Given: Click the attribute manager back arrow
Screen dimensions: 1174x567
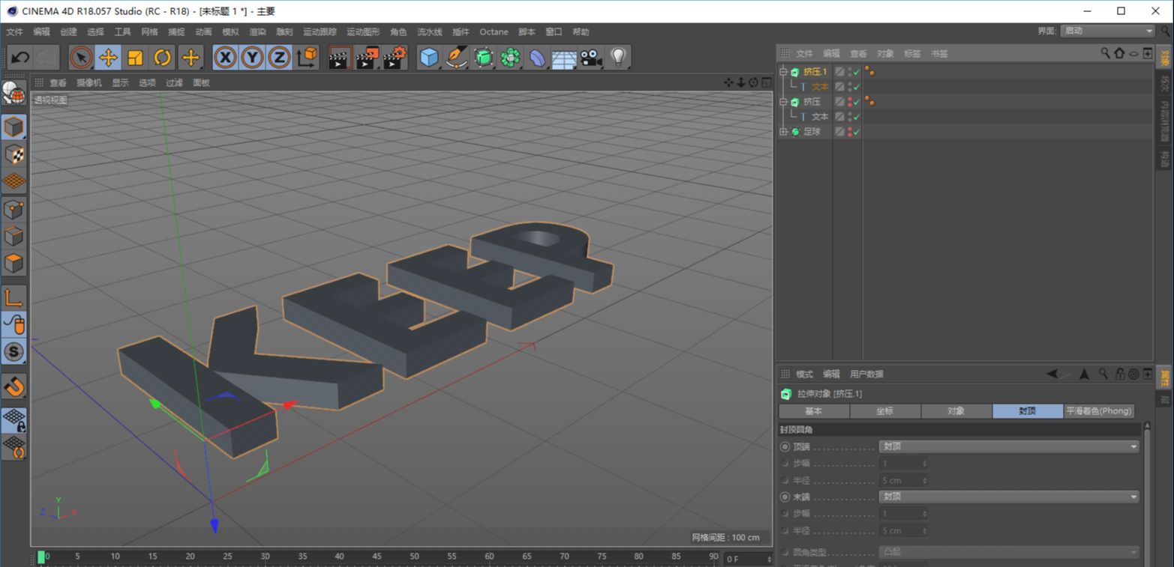Looking at the screenshot, I should click(x=1053, y=374).
